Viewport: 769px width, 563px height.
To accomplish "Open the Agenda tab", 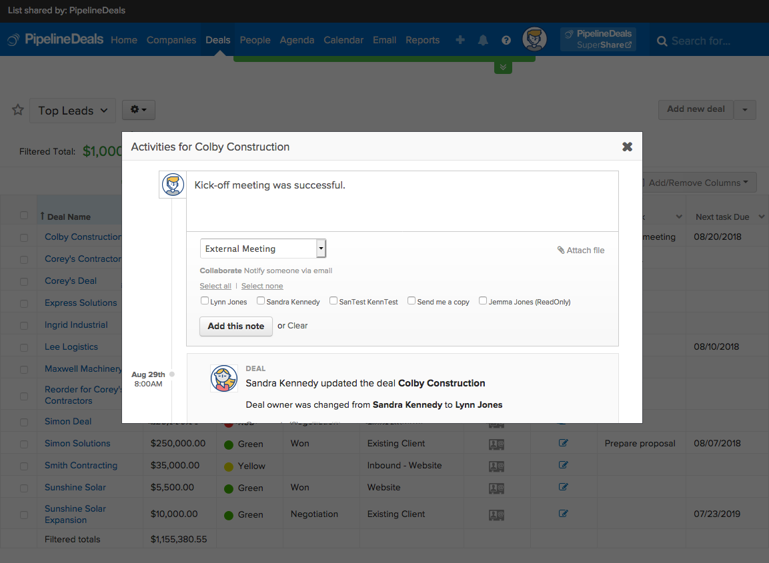I will tap(297, 40).
